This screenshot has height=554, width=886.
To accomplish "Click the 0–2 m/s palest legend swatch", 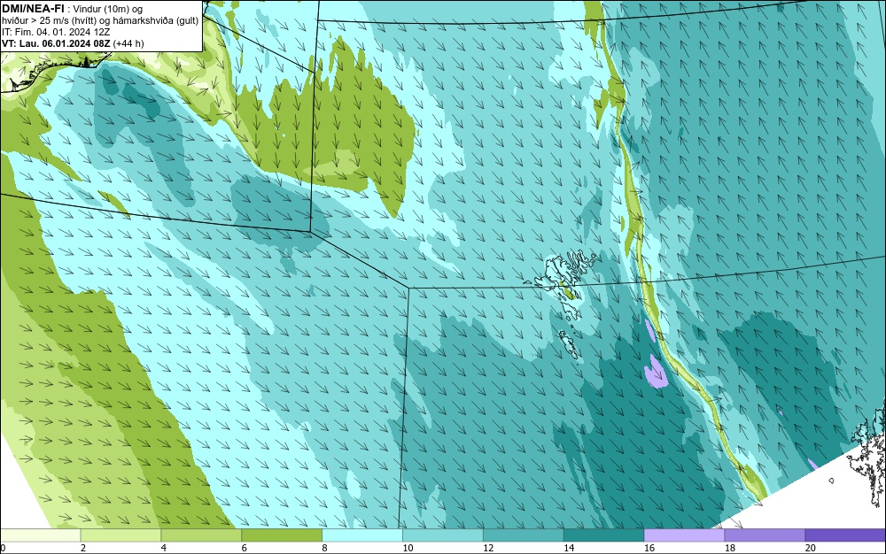I will pyautogui.click(x=41, y=535).
